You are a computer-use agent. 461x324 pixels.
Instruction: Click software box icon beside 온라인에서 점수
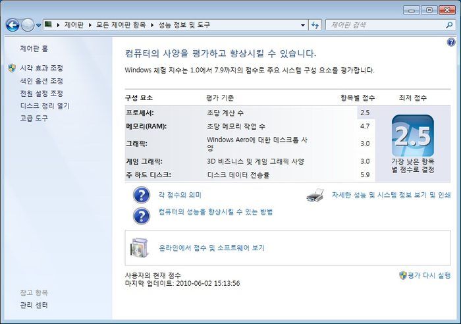(x=140, y=248)
